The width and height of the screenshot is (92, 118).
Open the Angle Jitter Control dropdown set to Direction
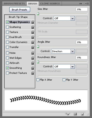63,51
